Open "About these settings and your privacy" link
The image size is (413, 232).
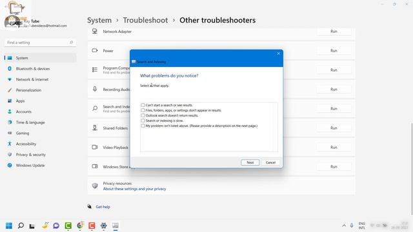coord(134,189)
